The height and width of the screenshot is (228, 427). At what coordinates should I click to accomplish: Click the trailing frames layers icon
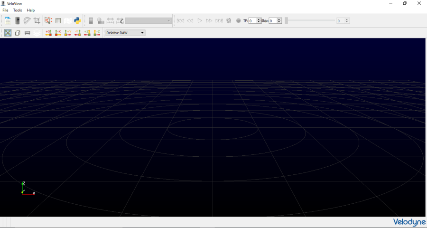click(37, 33)
